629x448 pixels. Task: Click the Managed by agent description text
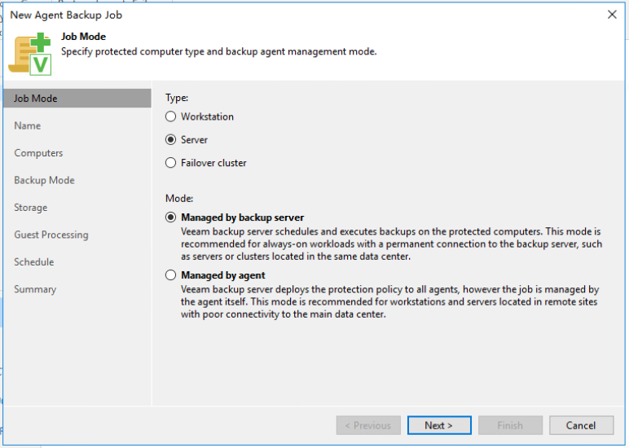[389, 302]
